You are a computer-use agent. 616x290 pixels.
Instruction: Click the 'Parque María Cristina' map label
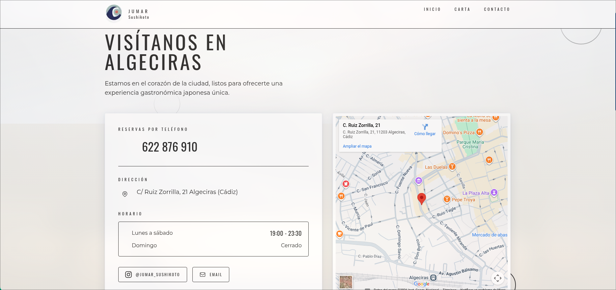tap(470, 144)
